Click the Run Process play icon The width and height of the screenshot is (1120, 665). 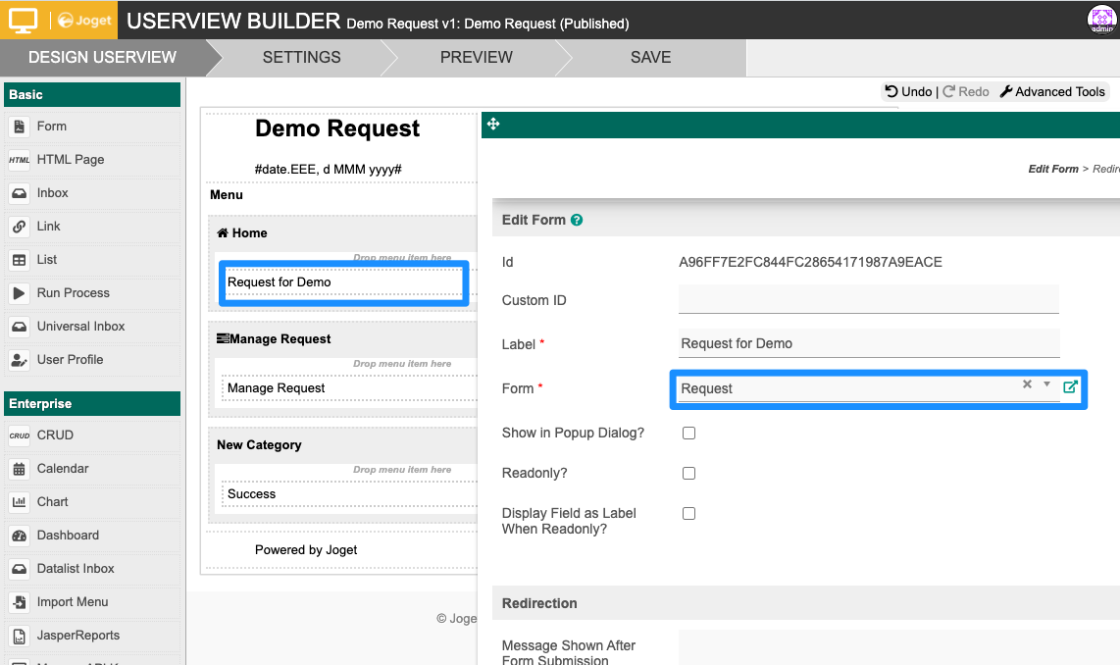pos(20,293)
